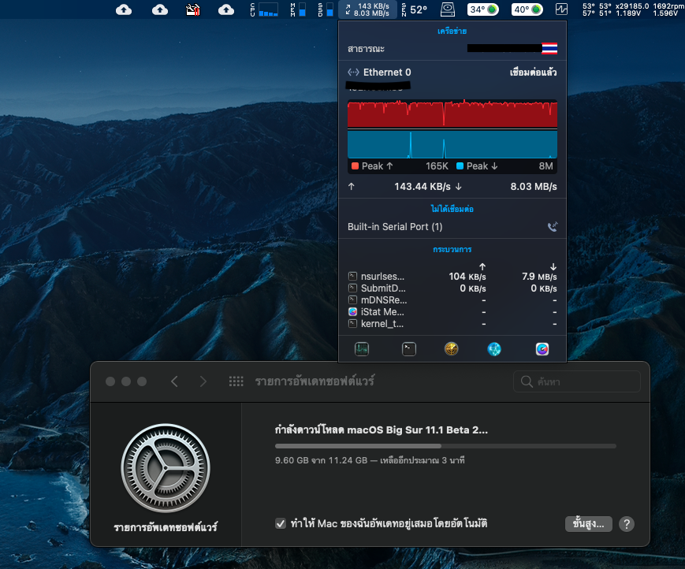
Task: Open Network Utility blue globe icon
Action: (x=494, y=349)
